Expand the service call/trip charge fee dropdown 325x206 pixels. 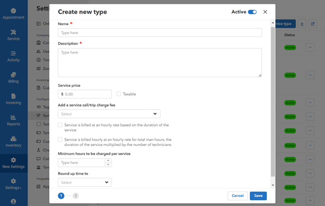pos(109,114)
